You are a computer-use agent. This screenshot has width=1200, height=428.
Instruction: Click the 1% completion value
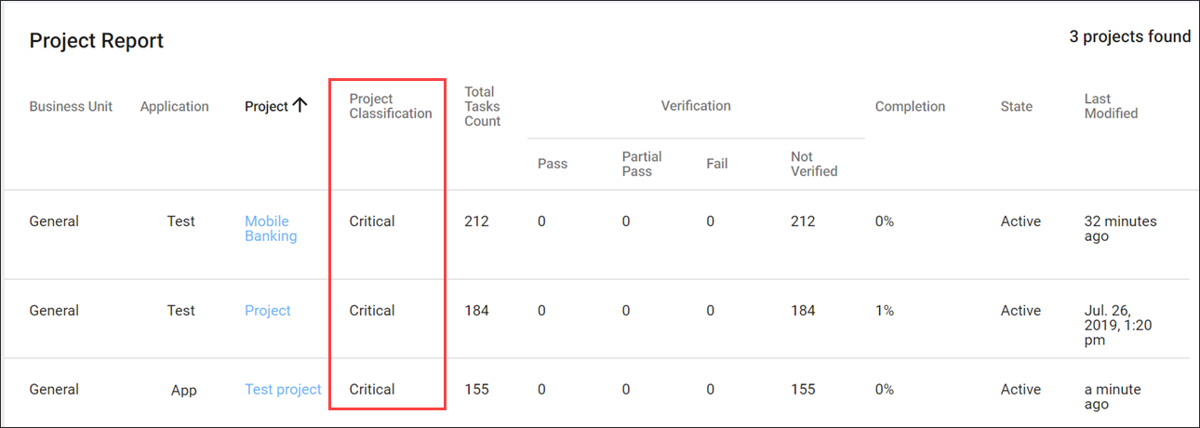(885, 311)
